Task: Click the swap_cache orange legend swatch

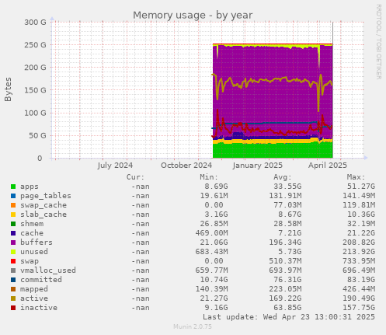Action: [13, 205]
